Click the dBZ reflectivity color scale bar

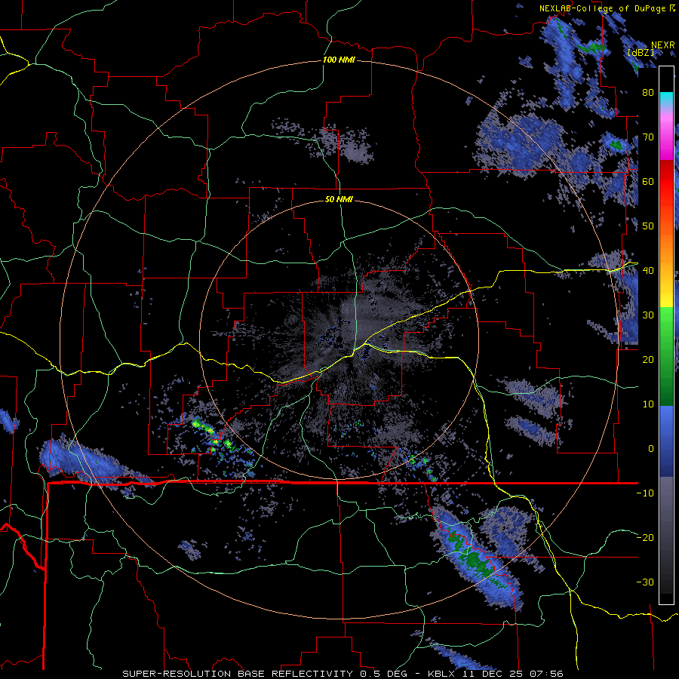[x=666, y=335]
